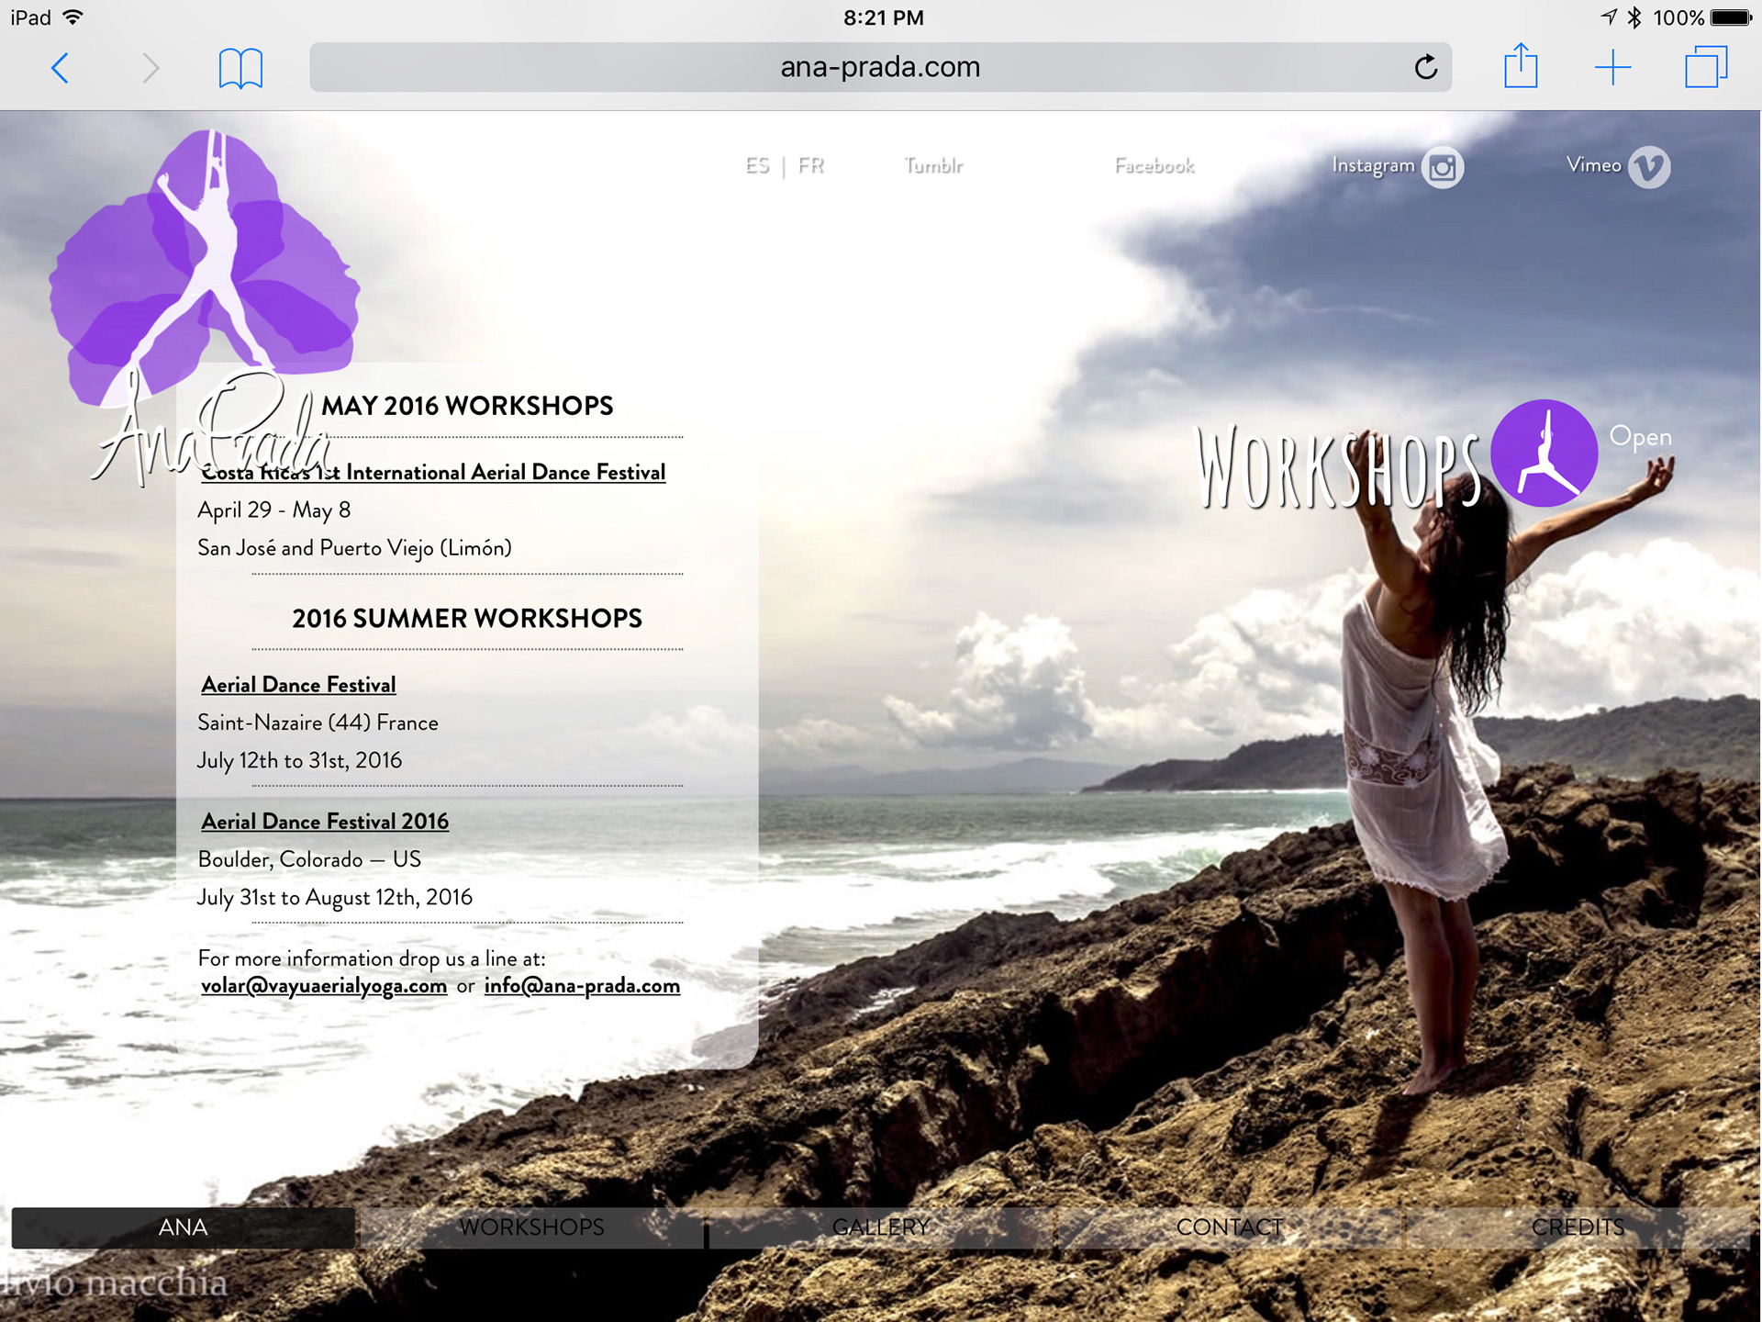Click the purple Workshops Open circle
1762x1322 pixels.
tap(1544, 453)
